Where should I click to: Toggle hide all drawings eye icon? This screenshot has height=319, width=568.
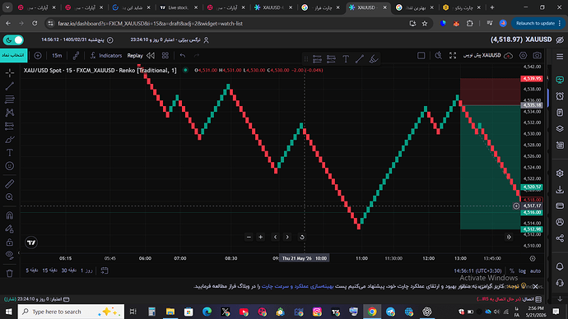click(x=10, y=255)
